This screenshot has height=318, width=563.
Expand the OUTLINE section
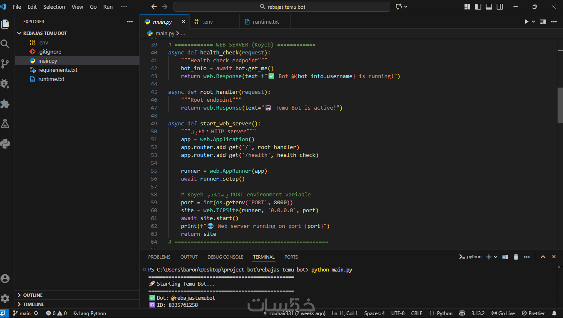click(x=33, y=295)
